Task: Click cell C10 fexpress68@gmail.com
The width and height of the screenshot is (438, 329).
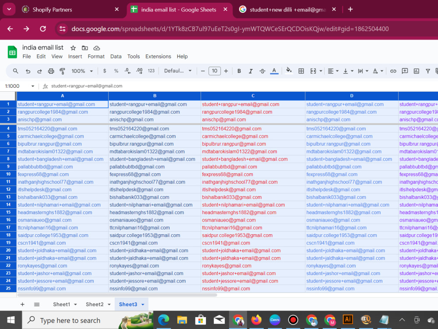Action: click(x=253, y=174)
